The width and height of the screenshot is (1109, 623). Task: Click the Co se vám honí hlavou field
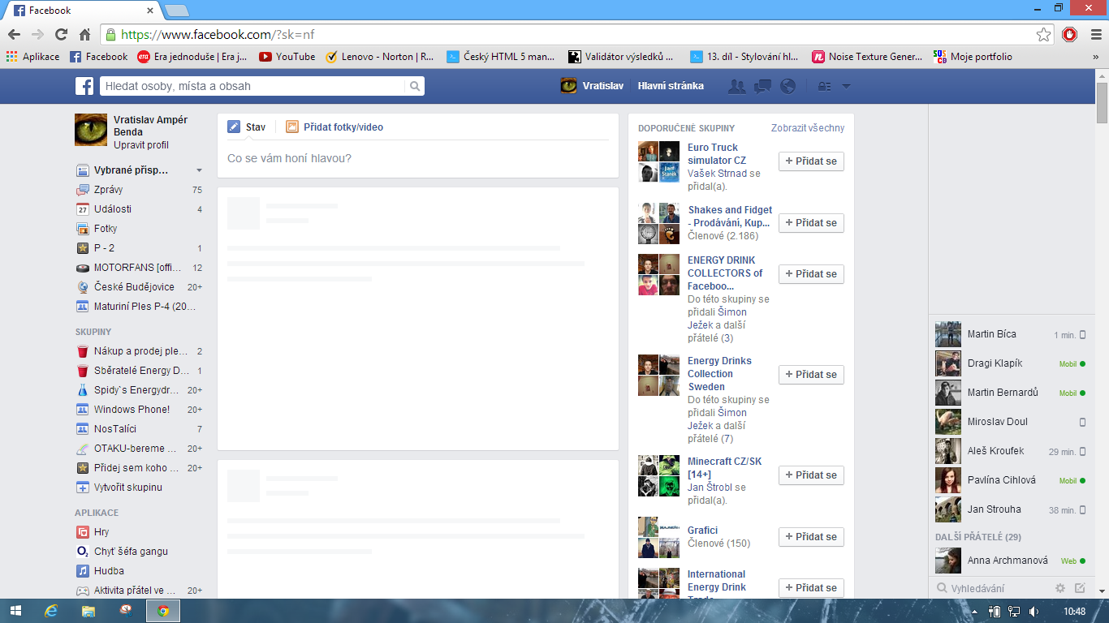(x=417, y=158)
